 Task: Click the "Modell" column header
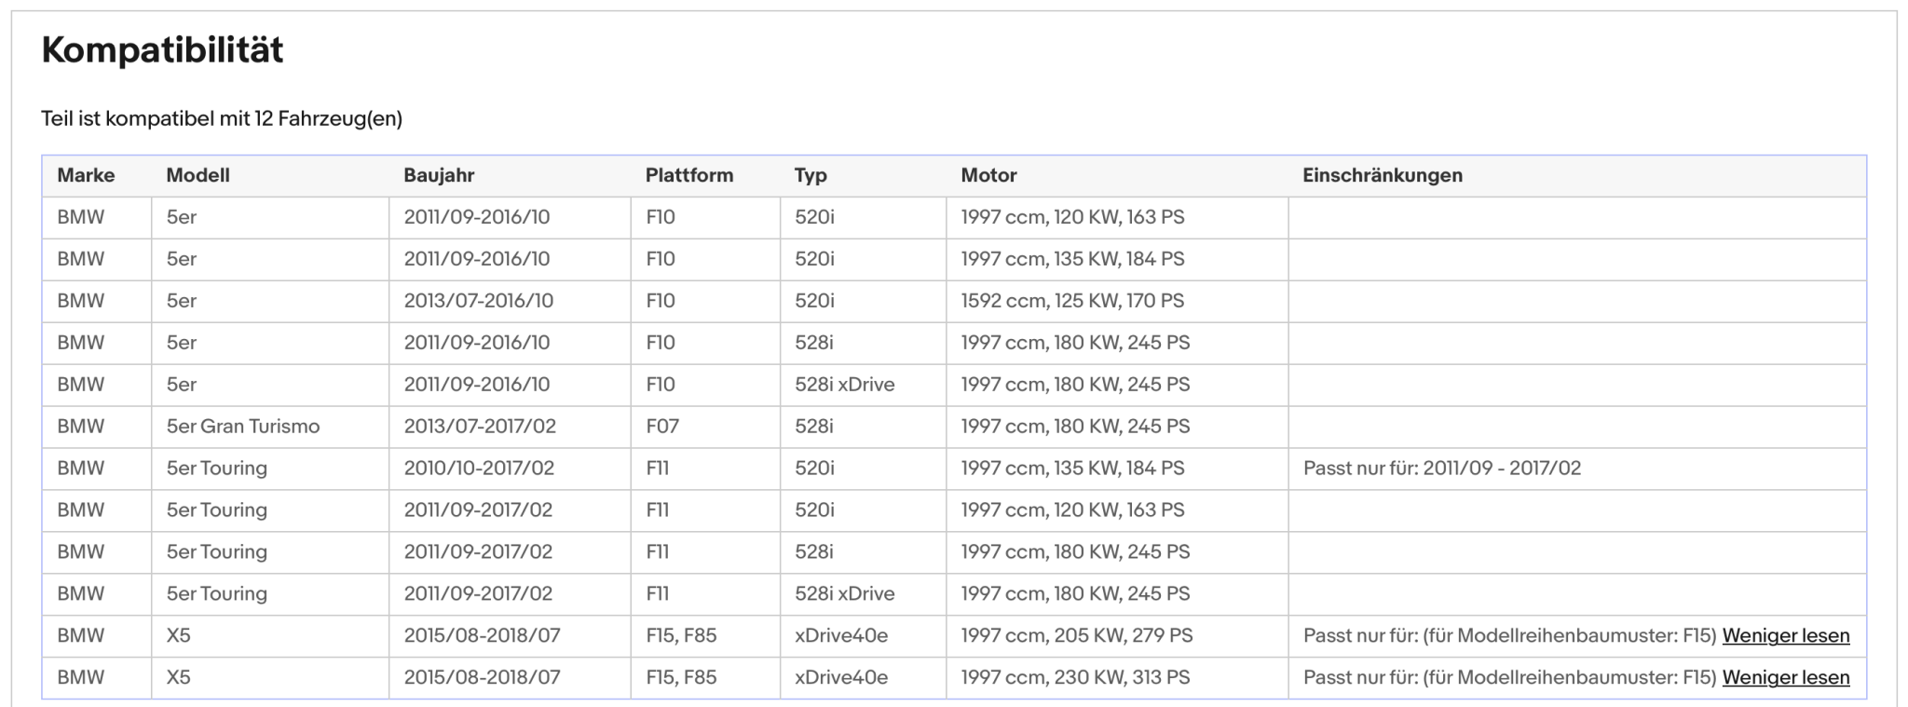coord(198,175)
